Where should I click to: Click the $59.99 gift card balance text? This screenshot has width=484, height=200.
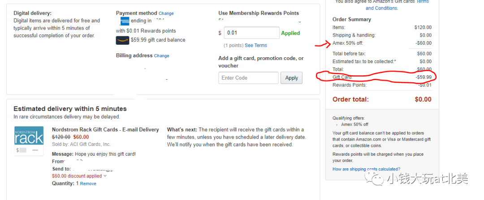[158, 40]
